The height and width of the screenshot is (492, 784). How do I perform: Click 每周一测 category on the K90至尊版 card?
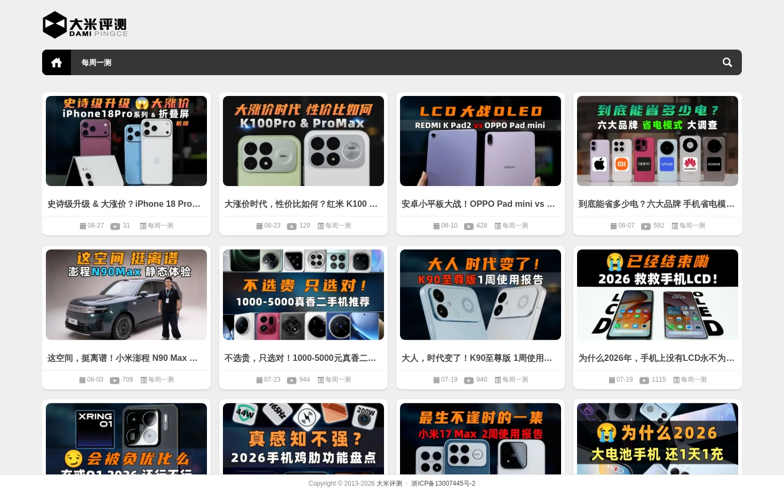(x=515, y=380)
